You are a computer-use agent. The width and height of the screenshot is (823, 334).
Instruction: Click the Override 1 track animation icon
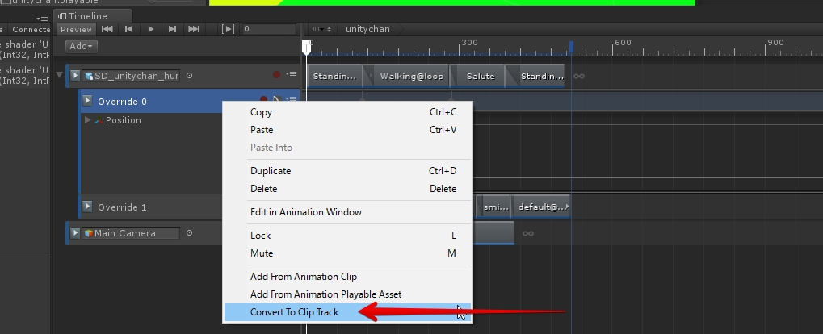click(x=87, y=207)
